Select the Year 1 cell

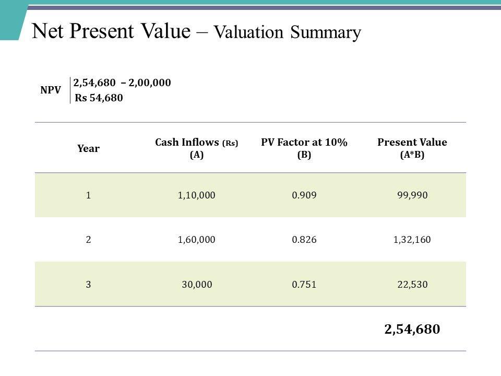point(88,195)
